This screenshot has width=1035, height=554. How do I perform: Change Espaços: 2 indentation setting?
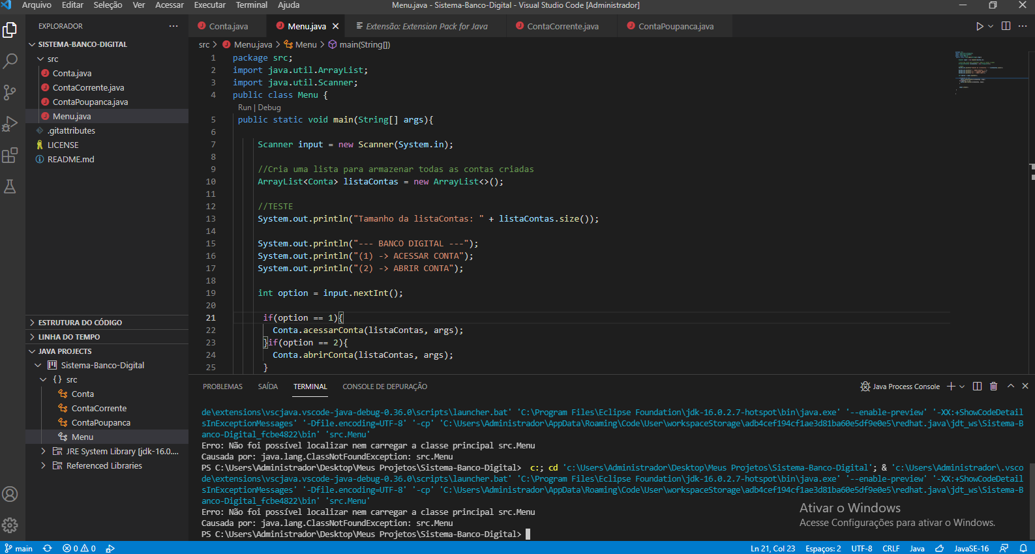(x=823, y=548)
